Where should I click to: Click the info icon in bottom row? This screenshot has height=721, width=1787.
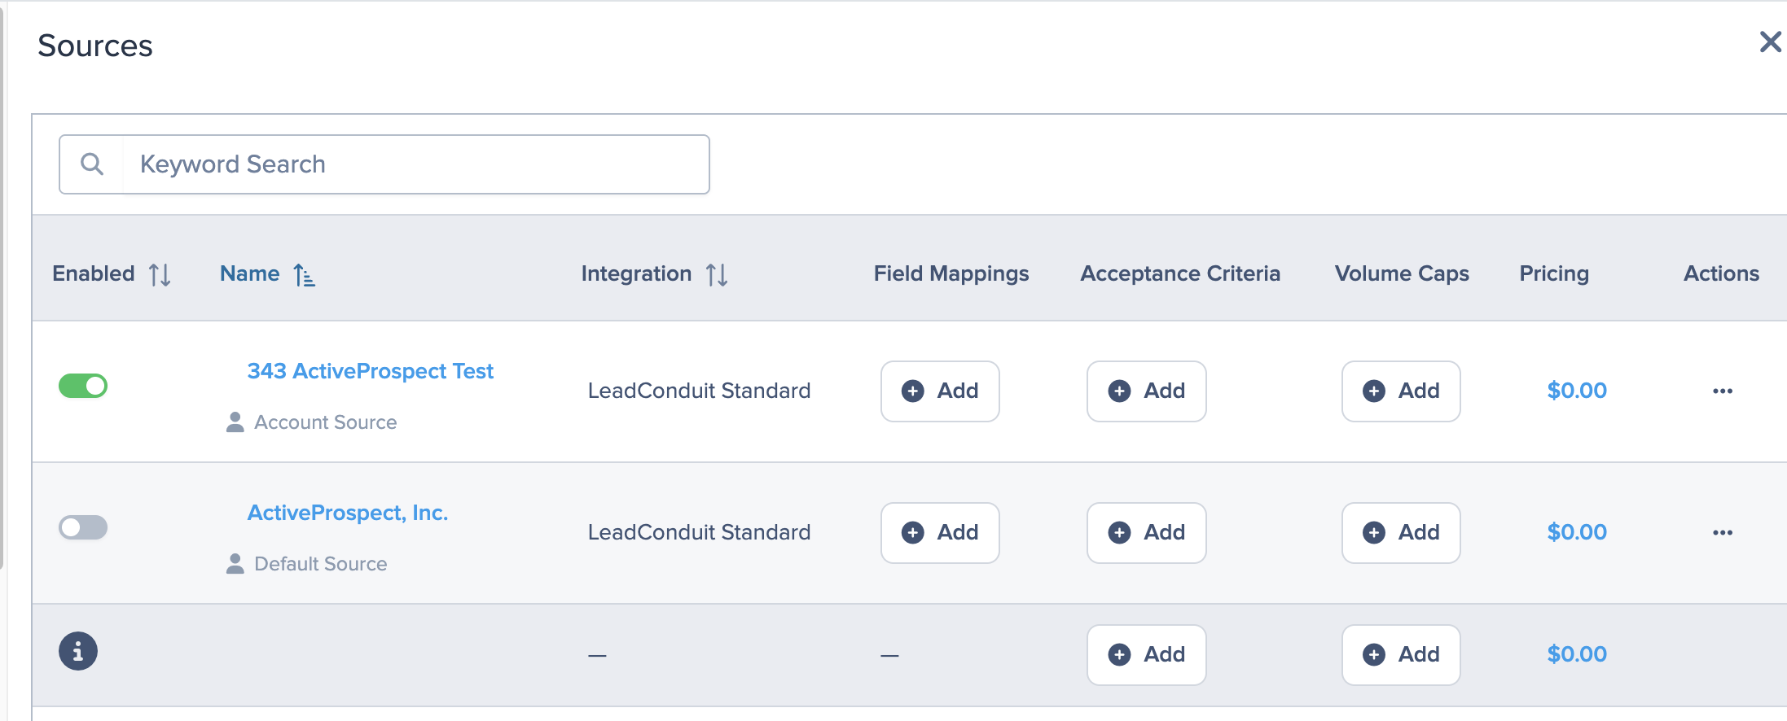tap(78, 651)
